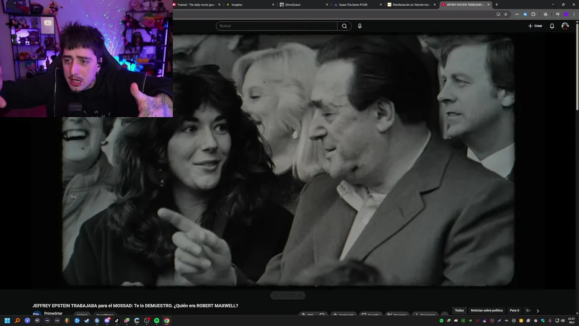Image resolution: width=579 pixels, height=326 pixels.
Task: Select the Para ti filter chip
Action: pos(514,311)
